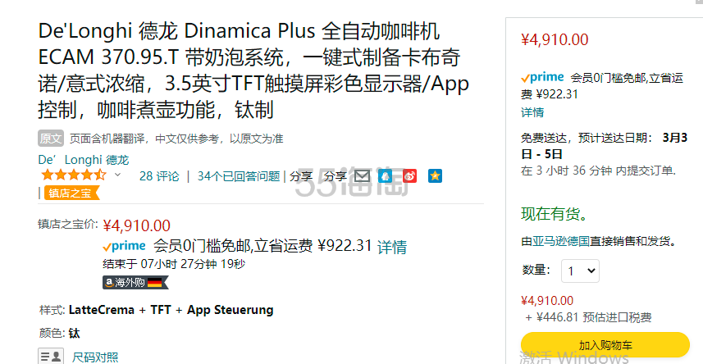
Task: Click the 海外购 global store badge
Action: (x=135, y=282)
